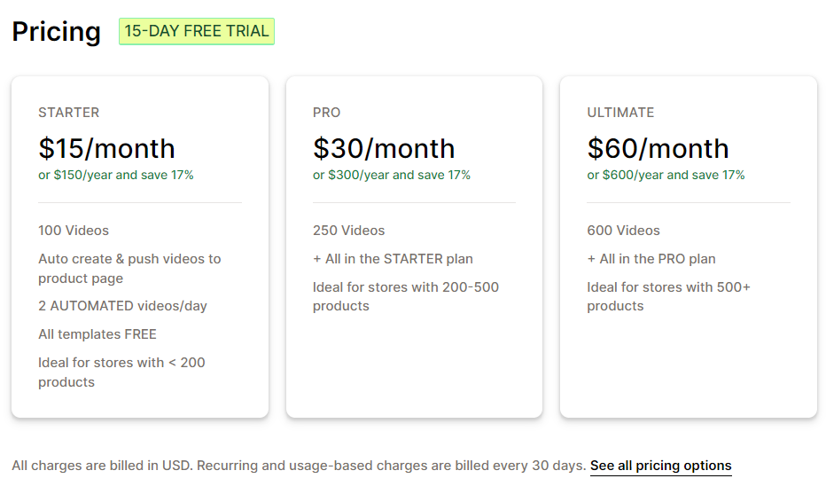This screenshot has height=494, width=826.
Task: Select the STARTER plan heading
Action: [x=68, y=113]
